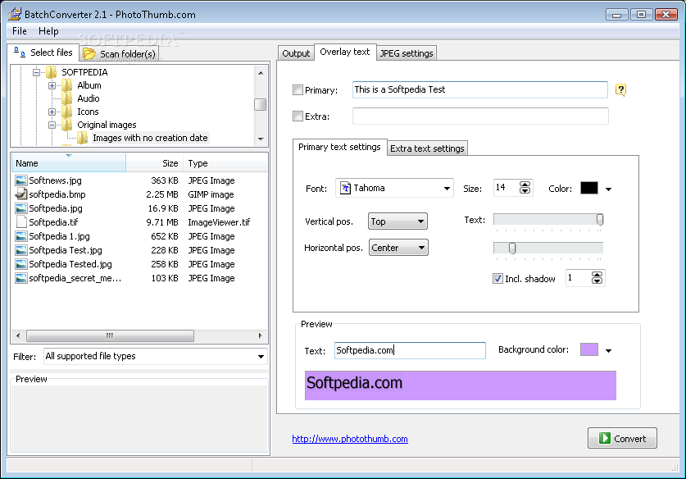The height and width of the screenshot is (479, 686).
Task: Sort files by Type column header
Action: pyautogui.click(x=225, y=163)
